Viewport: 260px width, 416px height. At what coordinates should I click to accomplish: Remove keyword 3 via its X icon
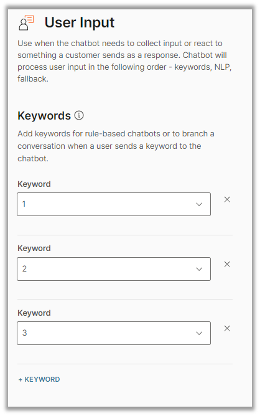(x=227, y=328)
